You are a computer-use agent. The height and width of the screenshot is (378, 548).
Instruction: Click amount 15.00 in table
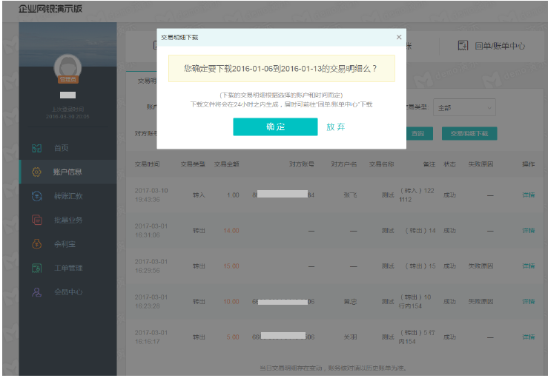(231, 266)
